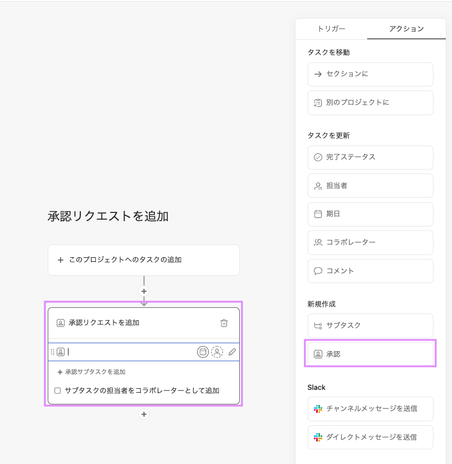
Task: Switch to the トリガー tab
Action: click(331, 29)
